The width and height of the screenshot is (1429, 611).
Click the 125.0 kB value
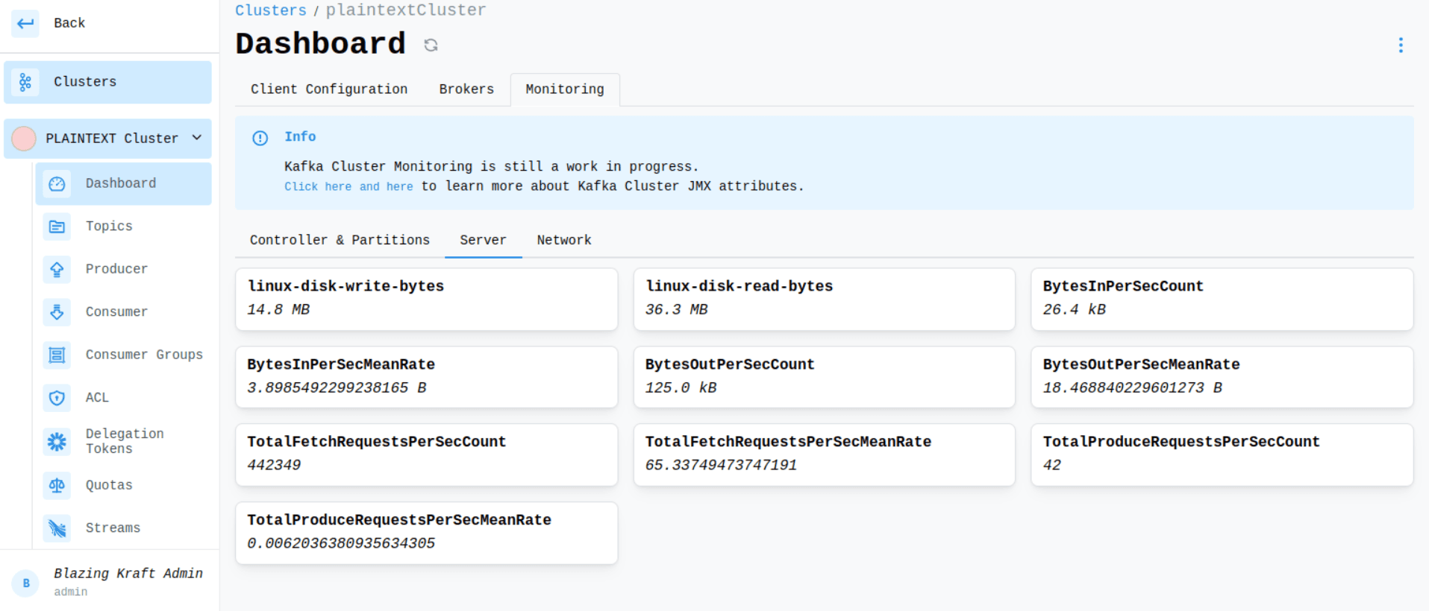click(x=681, y=387)
